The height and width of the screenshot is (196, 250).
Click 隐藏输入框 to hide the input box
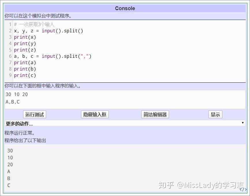pyautogui.click(x=95, y=114)
